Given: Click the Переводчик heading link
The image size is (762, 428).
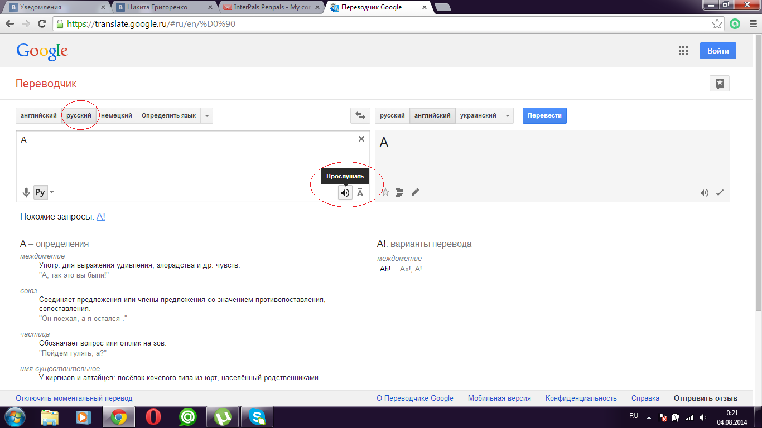Looking at the screenshot, I should tap(46, 84).
